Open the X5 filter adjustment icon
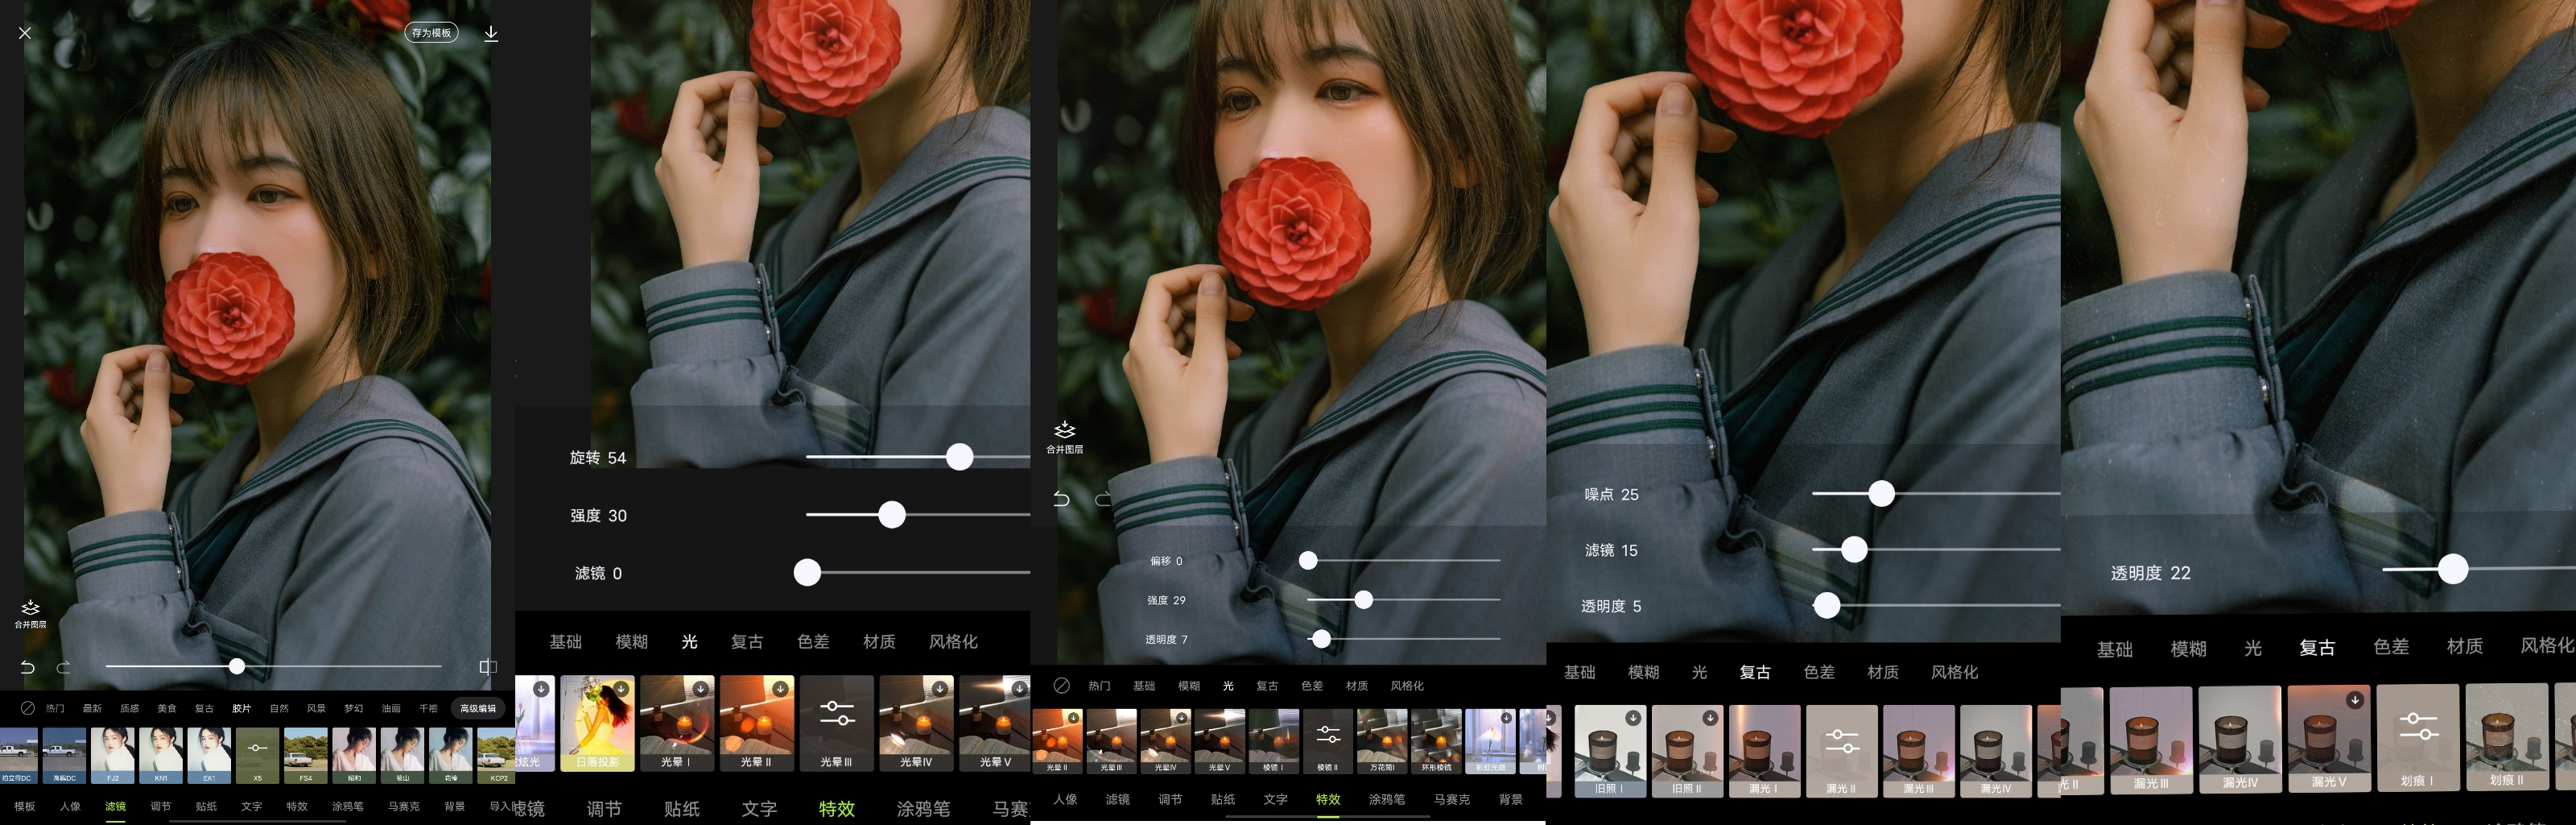Image resolution: width=2576 pixels, height=825 pixels. coord(257,749)
